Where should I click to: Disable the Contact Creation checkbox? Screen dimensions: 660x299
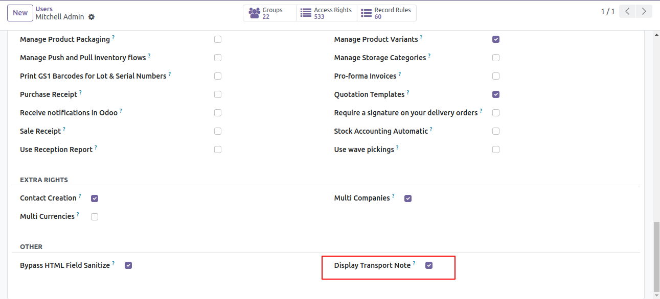coord(95,198)
